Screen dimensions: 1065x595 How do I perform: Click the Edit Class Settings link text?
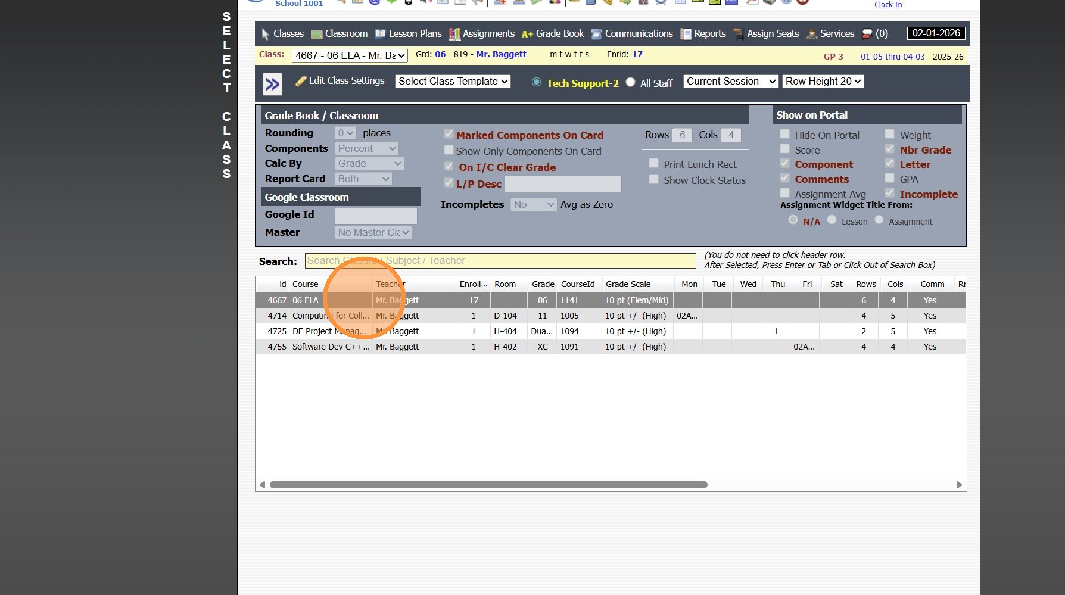point(347,81)
